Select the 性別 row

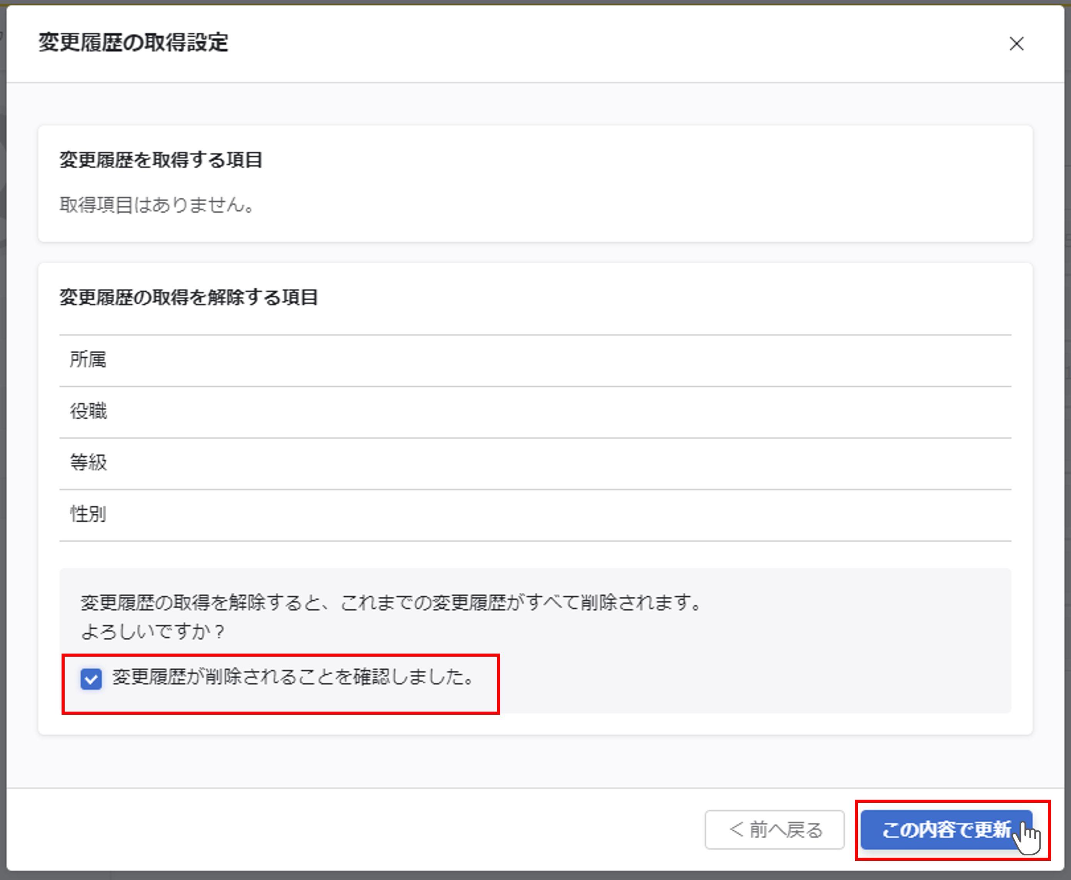point(535,515)
